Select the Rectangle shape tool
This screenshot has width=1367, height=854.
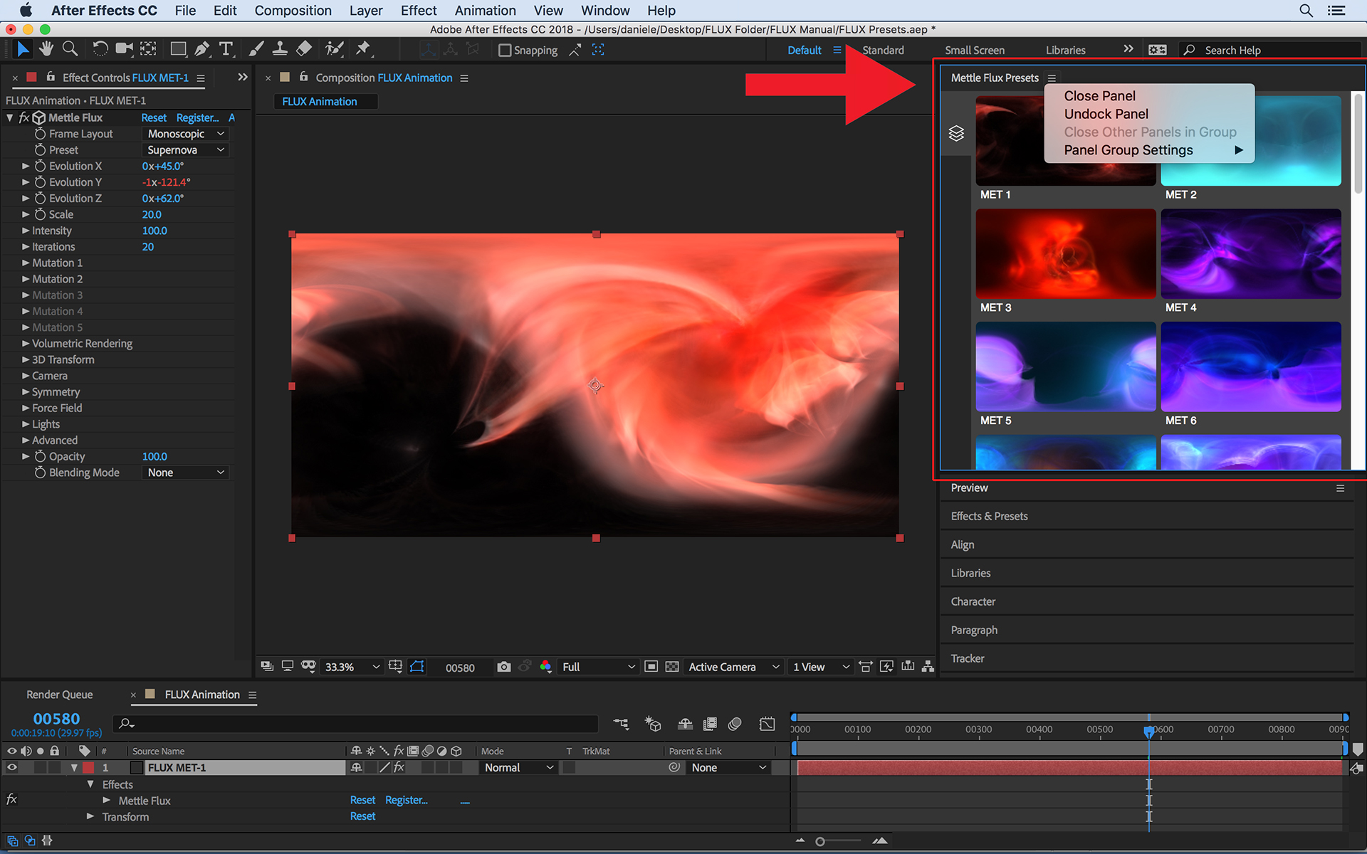click(178, 49)
